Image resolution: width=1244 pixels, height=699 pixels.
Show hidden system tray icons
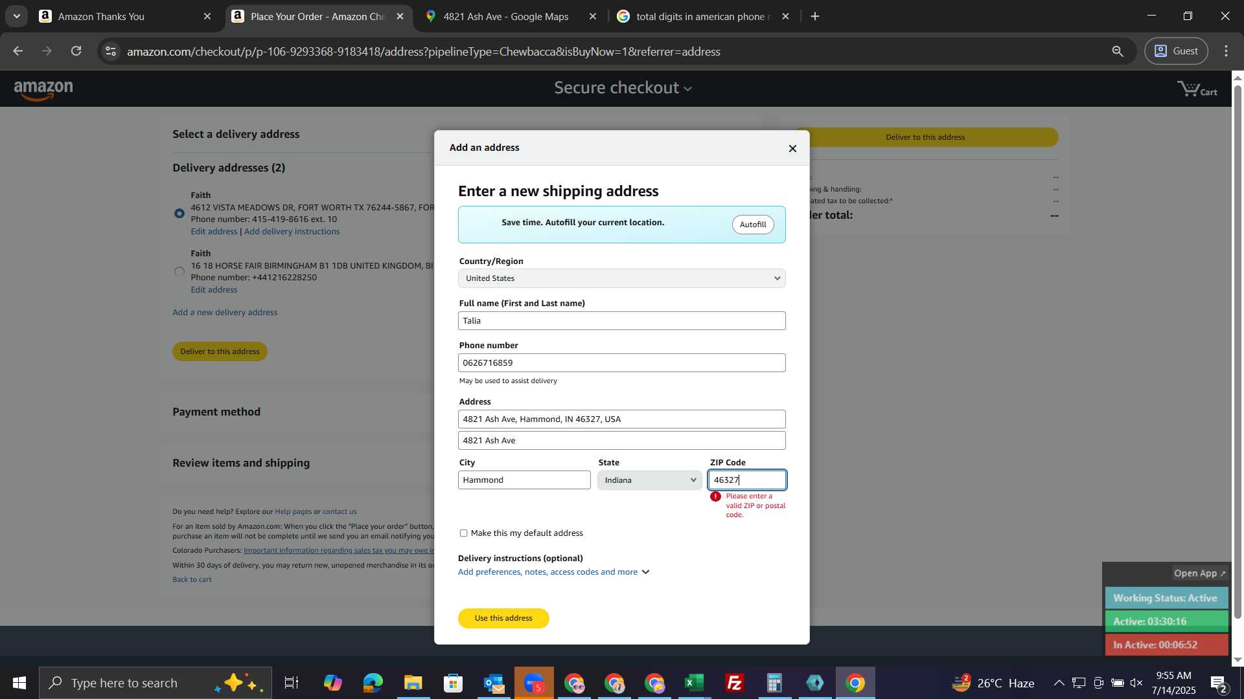[1059, 683]
